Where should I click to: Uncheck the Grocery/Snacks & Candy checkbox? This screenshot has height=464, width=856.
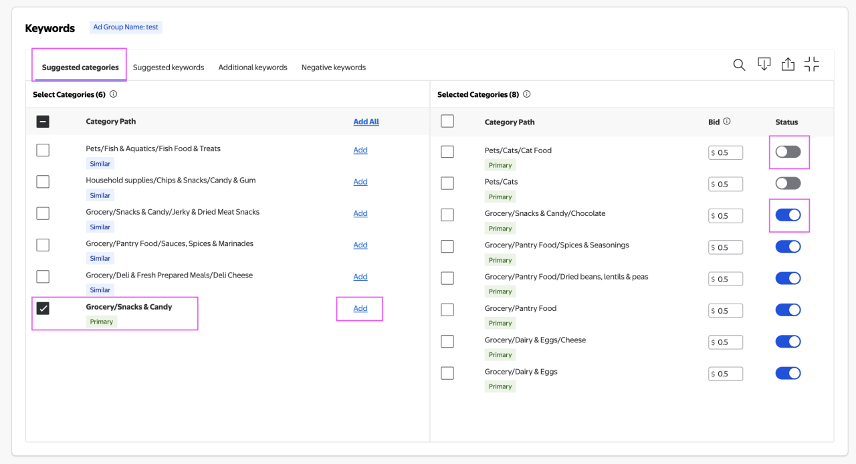(43, 308)
